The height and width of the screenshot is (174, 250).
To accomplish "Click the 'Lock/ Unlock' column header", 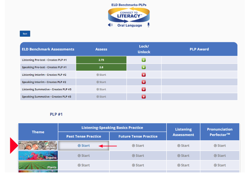I will coord(144,49).
